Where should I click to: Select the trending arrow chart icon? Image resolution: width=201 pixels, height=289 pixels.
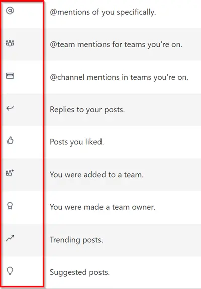(x=10, y=238)
